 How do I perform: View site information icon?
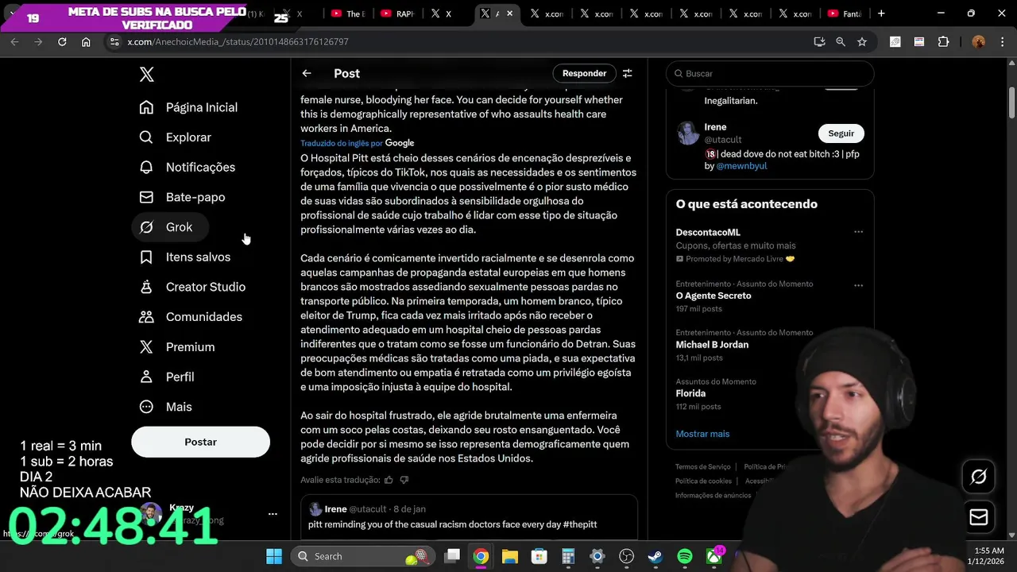pos(114,41)
